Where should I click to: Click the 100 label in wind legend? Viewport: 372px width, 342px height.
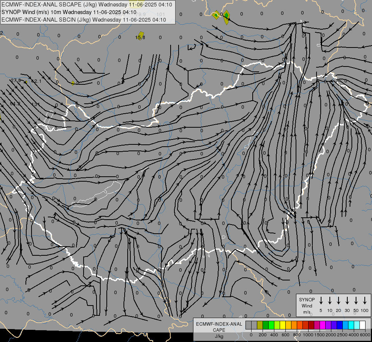point(365,310)
